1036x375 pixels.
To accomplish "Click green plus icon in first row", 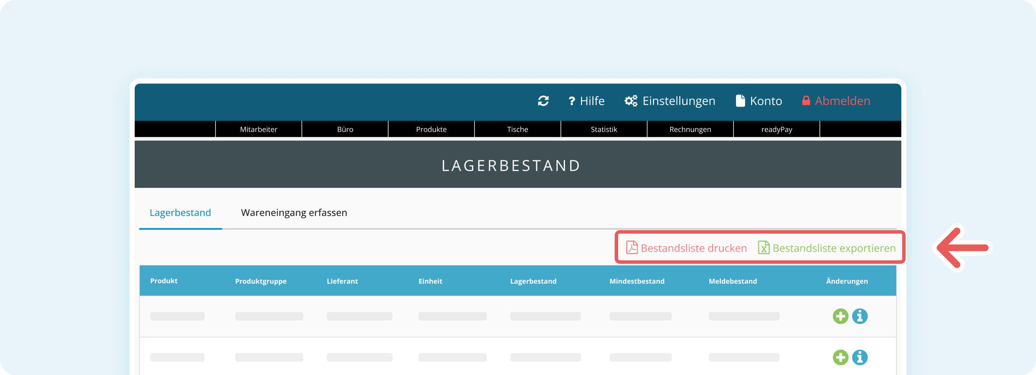I will point(840,316).
